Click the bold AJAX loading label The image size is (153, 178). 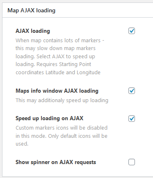[x=33, y=31]
